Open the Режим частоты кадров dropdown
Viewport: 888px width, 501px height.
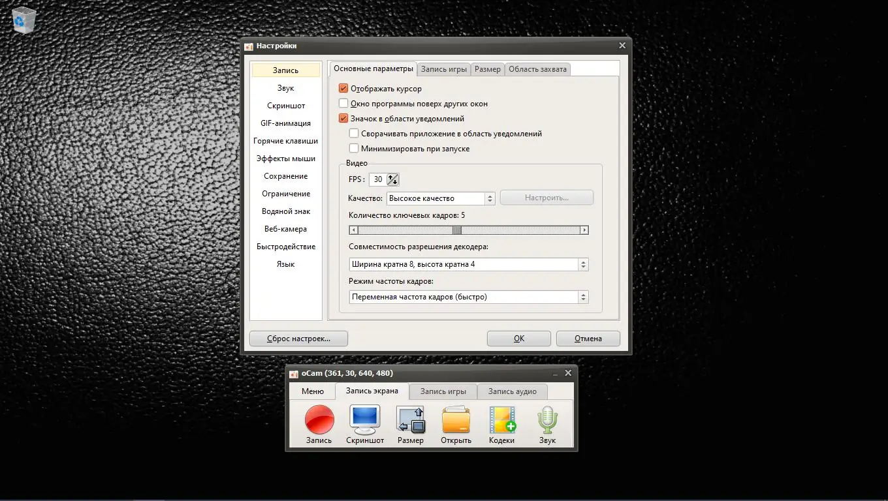click(x=469, y=297)
